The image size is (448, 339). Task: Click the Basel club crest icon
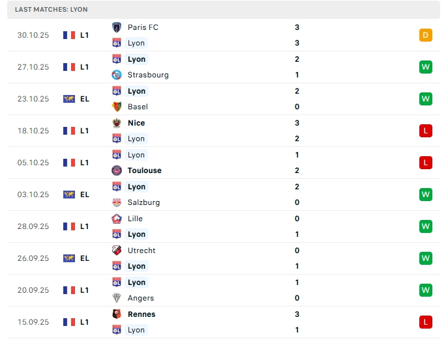[x=117, y=107]
